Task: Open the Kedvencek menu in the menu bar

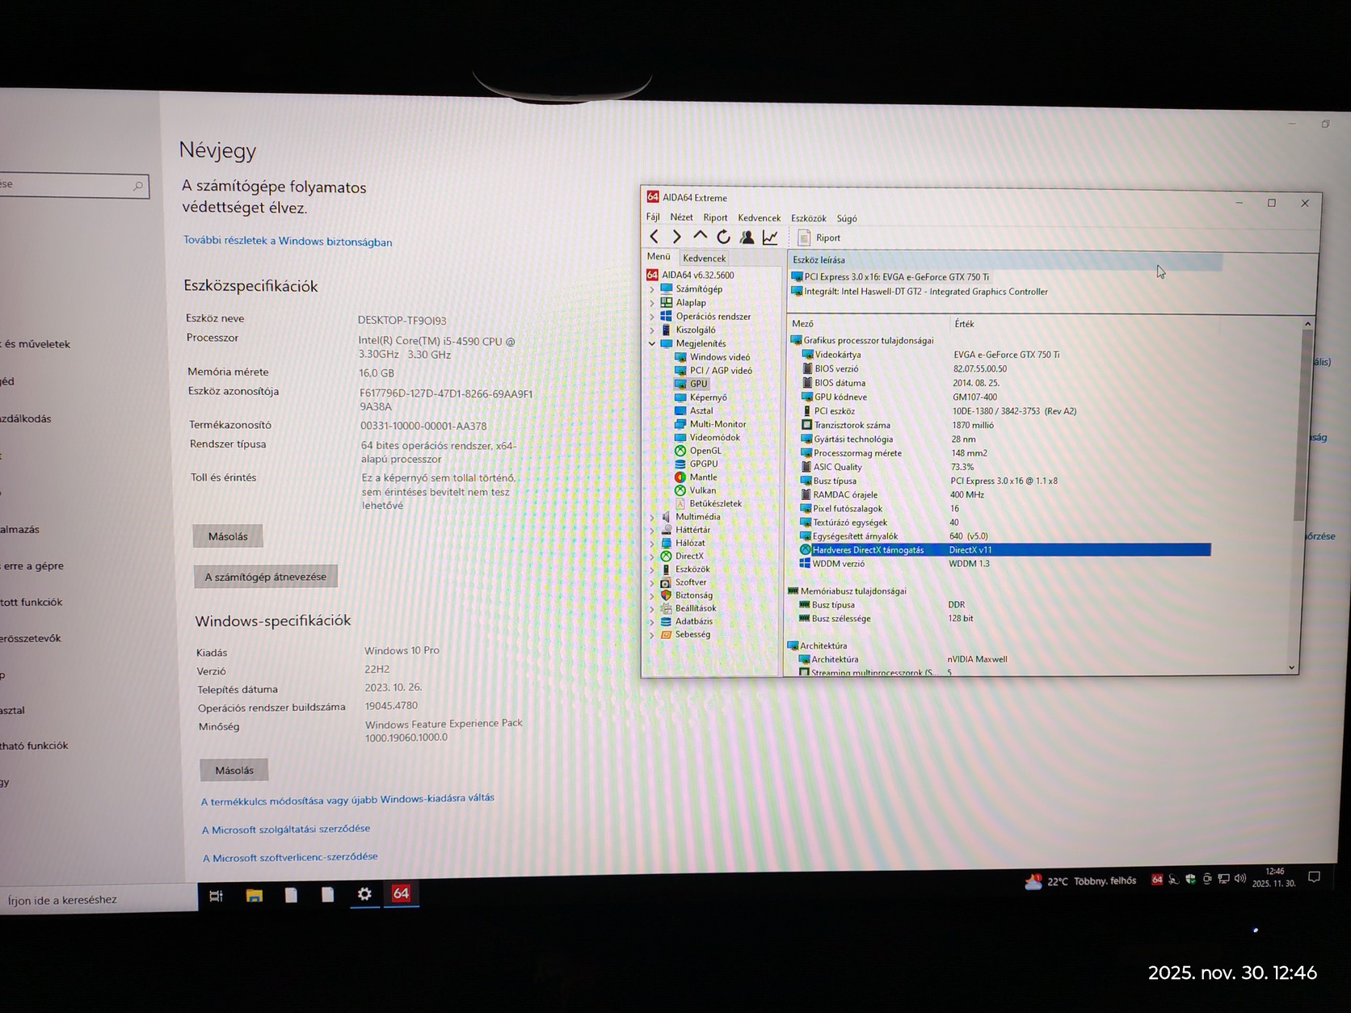Action: click(759, 218)
